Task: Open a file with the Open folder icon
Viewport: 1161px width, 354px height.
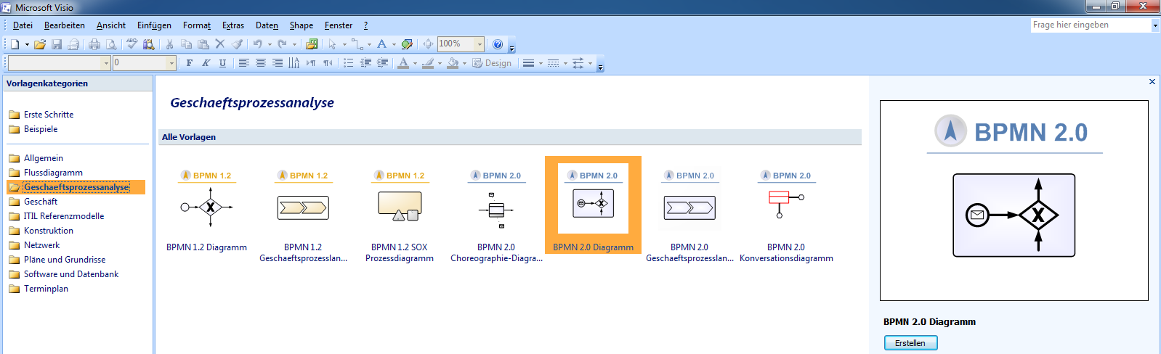Action: tap(40, 44)
